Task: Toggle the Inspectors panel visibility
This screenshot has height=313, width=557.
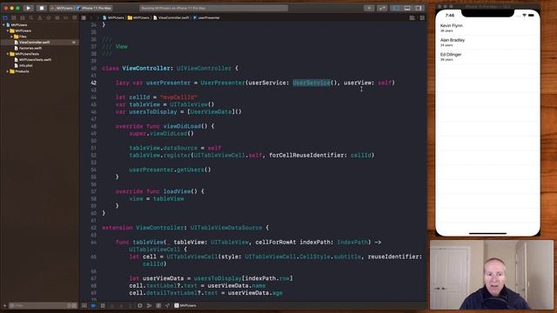Action: [x=419, y=8]
